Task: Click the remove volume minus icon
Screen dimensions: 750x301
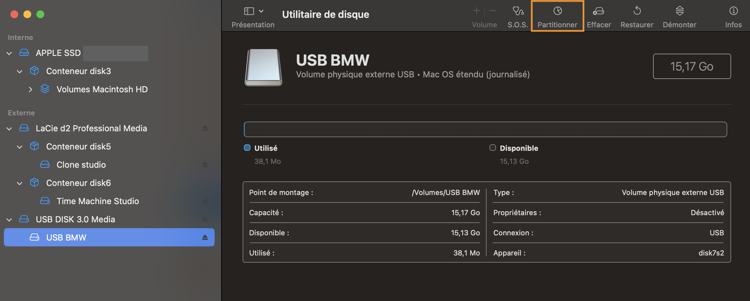Action: 493,11
